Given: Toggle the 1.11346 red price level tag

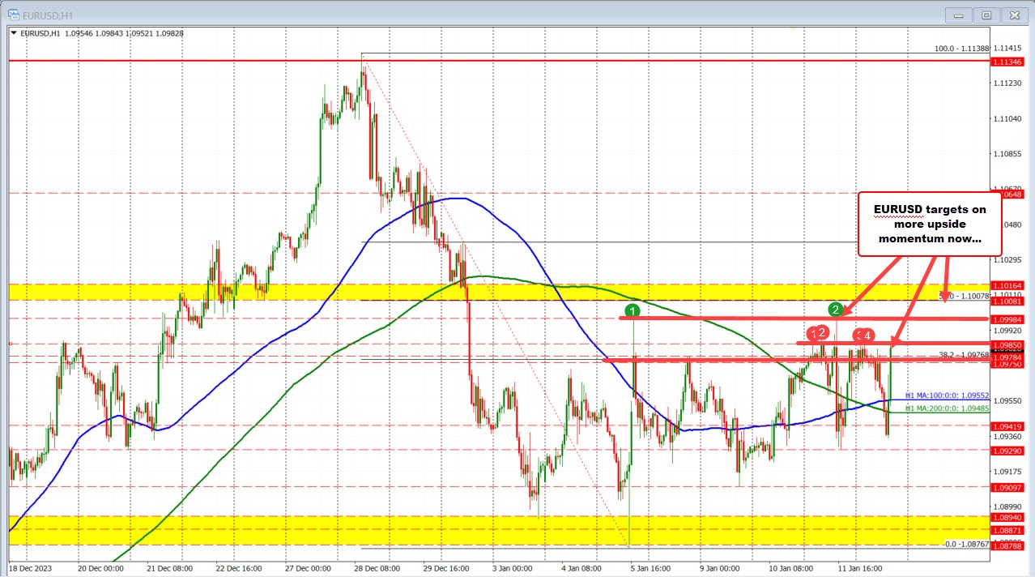Looking at the screenshot, I should (1008, 61).
